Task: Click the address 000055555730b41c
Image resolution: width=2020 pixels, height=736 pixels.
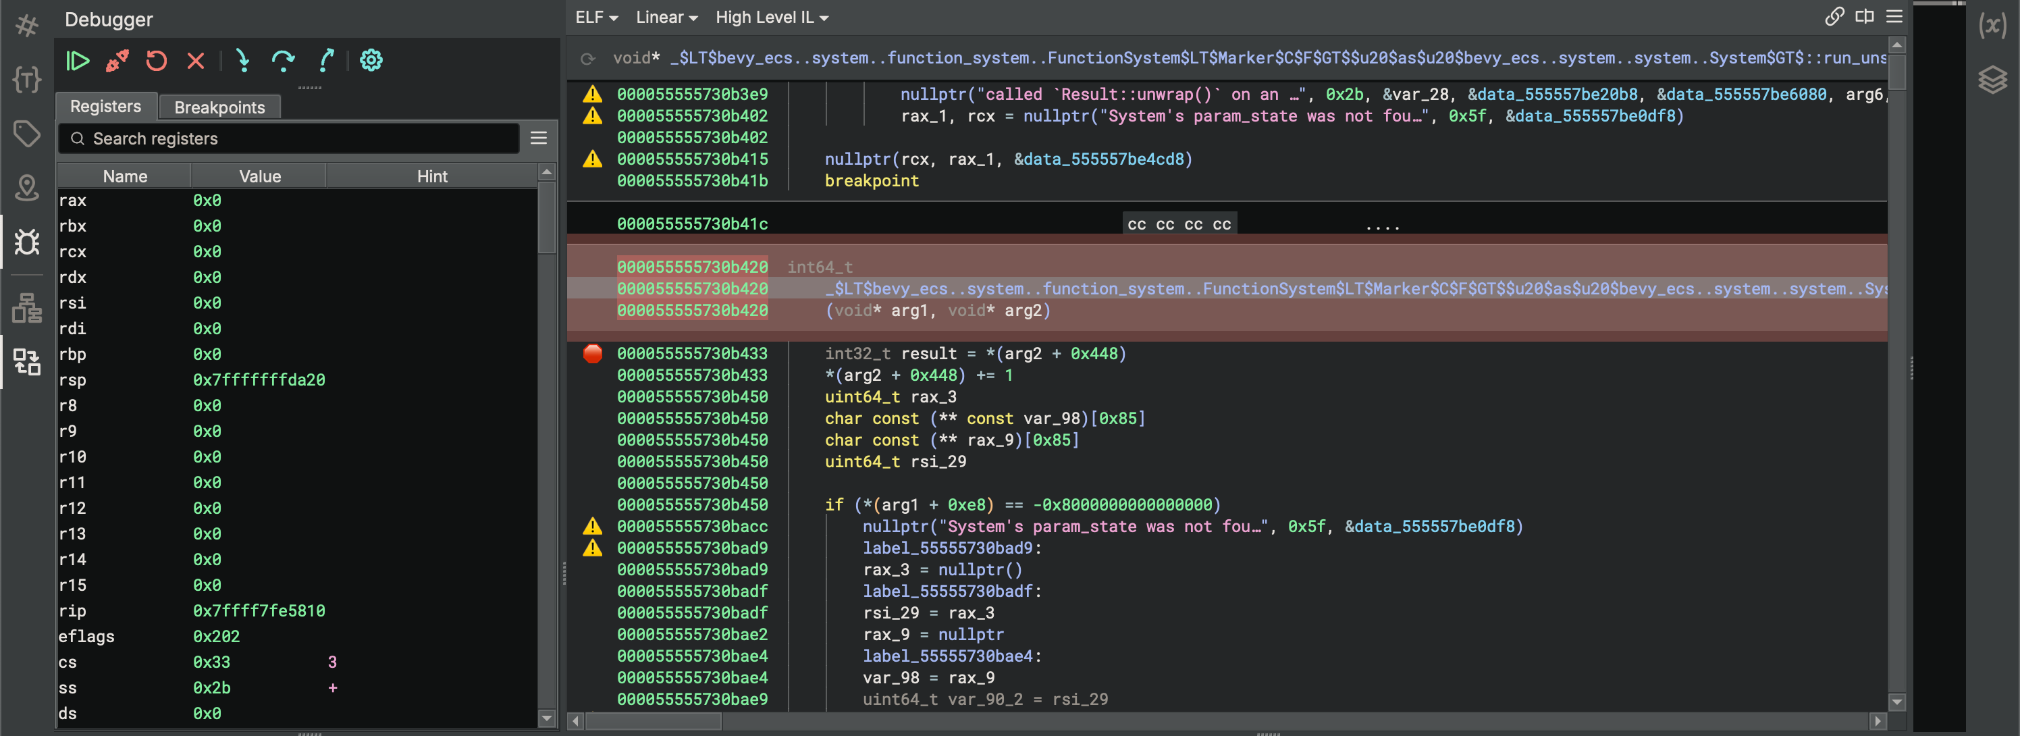Action: coord(693,224)
